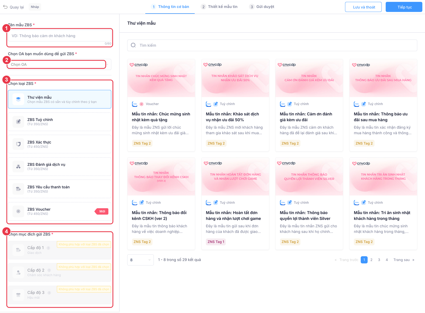This screenshot has height=313, width=425.
Task: Click the Voucher type icon on the first card
Action: [142, 104]
